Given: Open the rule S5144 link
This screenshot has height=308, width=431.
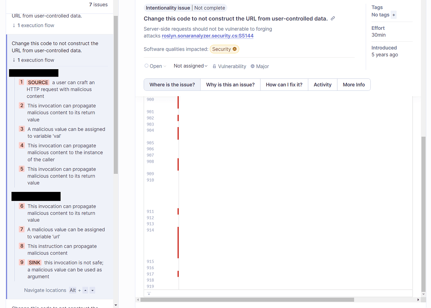Looking at the screenshot, I should point(207,36).
